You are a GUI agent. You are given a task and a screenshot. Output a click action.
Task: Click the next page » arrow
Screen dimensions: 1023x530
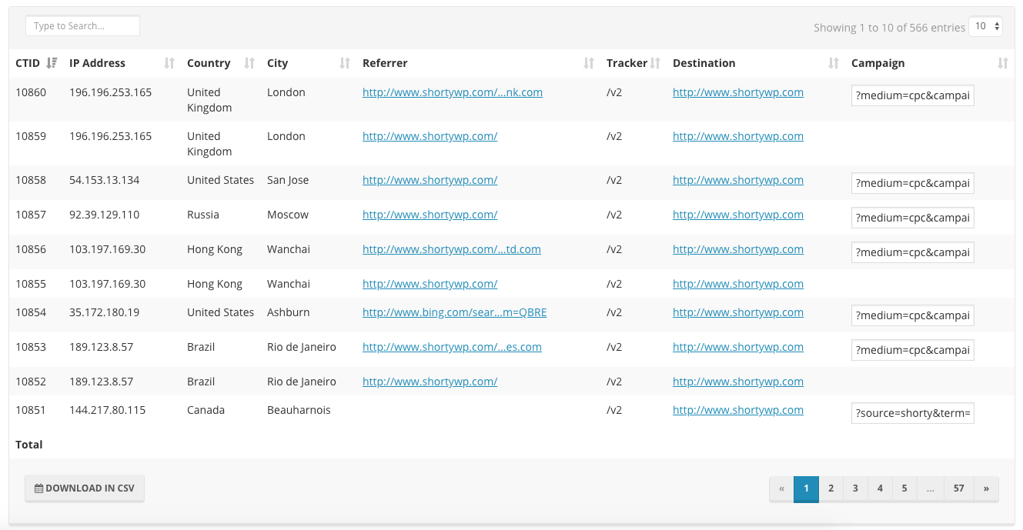(986, 488)
